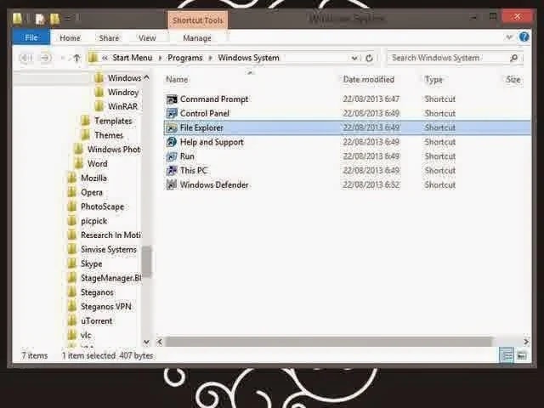Click the horizontal scrollbar in file list
The image size is (544, 408).
[x=328, y=342]
